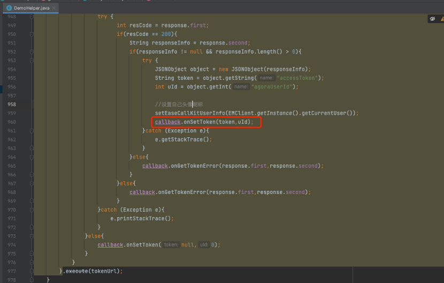Fold the outer catch block at line 970

click(x=32, y=210)
